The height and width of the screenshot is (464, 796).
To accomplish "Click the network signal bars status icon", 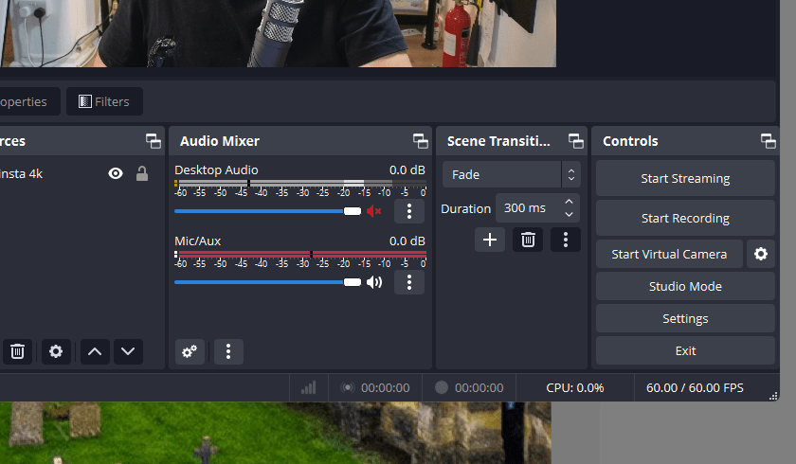I will [x=309, y=388].
